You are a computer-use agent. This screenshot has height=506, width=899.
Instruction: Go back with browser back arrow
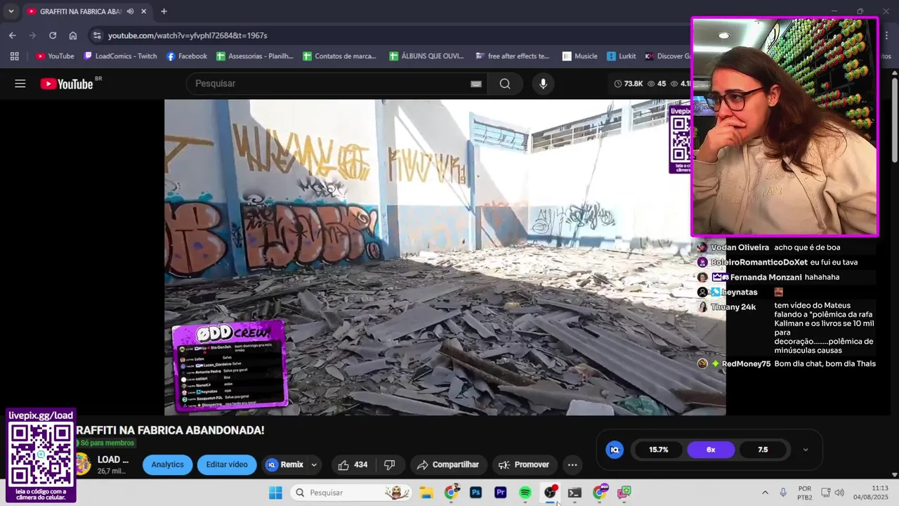click(13, 35)
